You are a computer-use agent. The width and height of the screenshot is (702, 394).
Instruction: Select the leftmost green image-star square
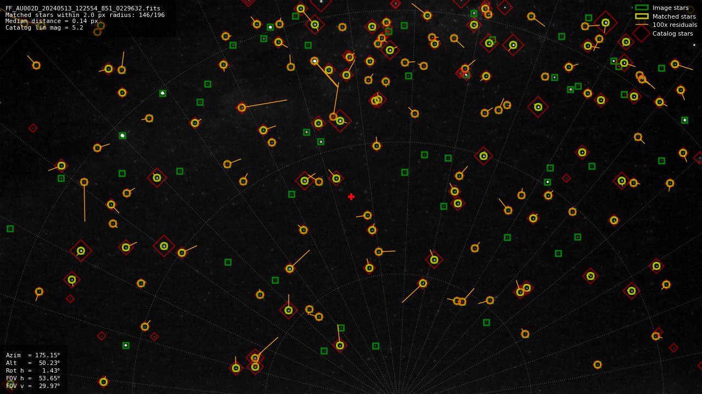[10, 229]
